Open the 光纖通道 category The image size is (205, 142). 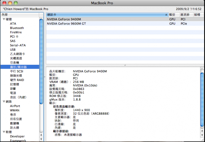(16, 58)
